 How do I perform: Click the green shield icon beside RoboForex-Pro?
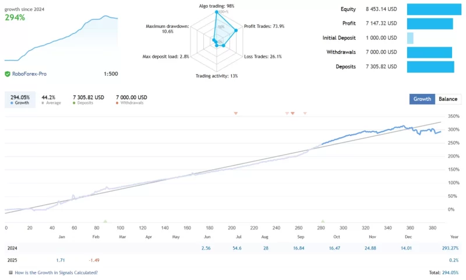pos(8,74)
